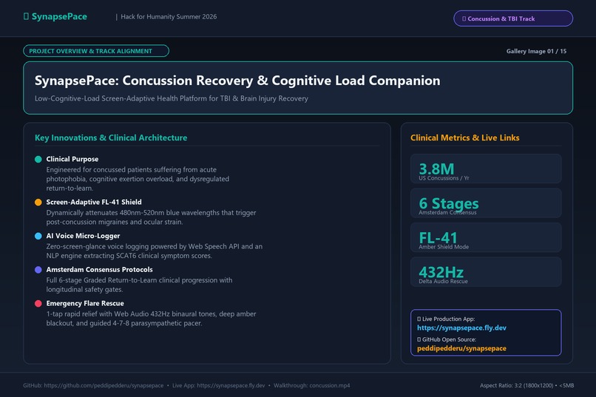Click the orange dot beside Screen-Adaptive FL-41 Shield
This screenshot has width=596, height=397.
pos(38,202)
